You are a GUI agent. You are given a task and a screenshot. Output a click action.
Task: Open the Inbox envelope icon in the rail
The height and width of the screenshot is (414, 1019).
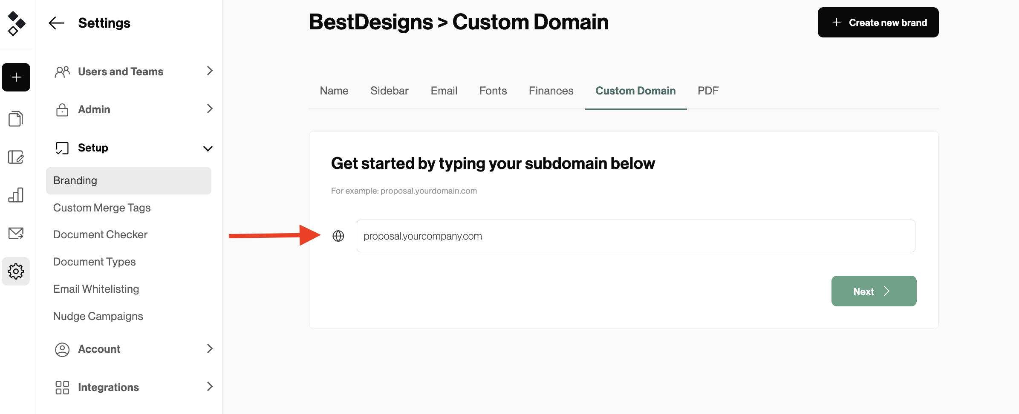(x=16, y=233)
